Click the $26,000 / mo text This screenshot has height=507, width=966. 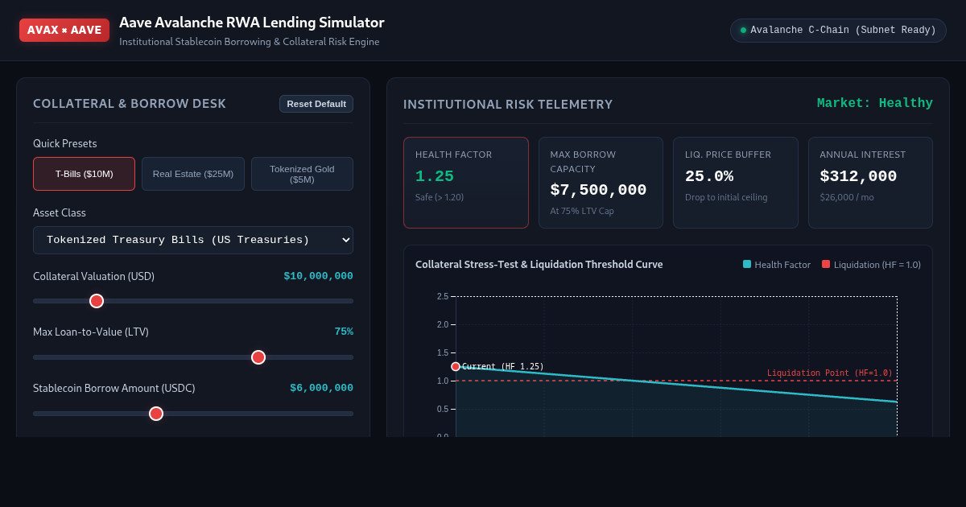coord(848,197)
